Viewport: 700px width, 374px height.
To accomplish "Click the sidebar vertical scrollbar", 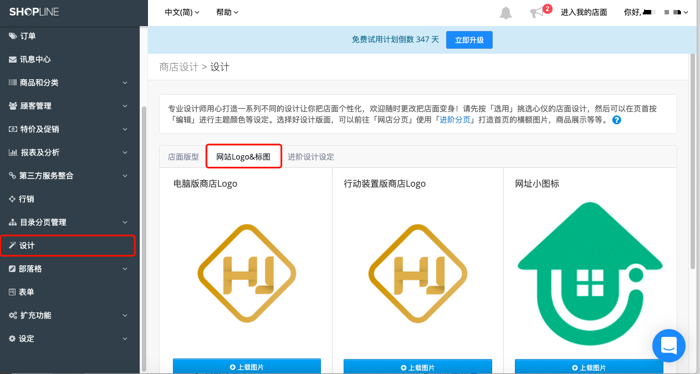I will pyautogui.click(x=145, y=238).
